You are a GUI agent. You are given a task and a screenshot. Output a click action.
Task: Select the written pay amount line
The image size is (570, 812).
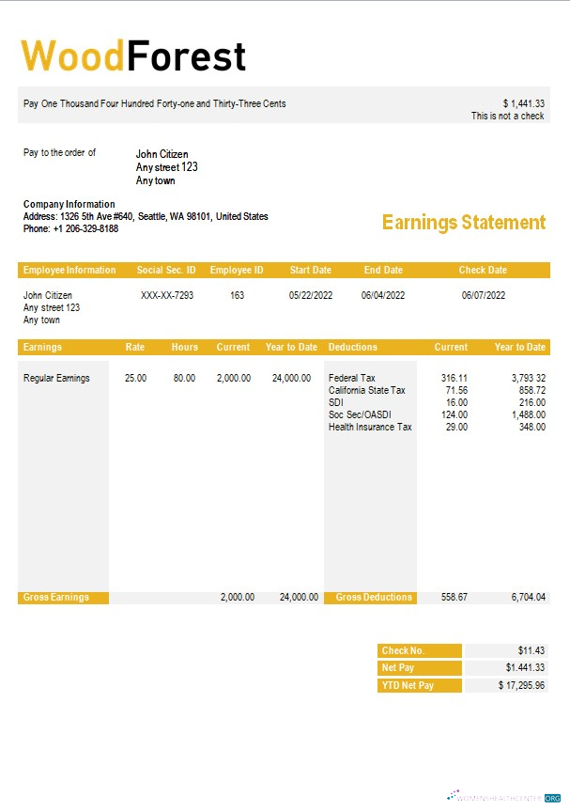tap(155, 103)
